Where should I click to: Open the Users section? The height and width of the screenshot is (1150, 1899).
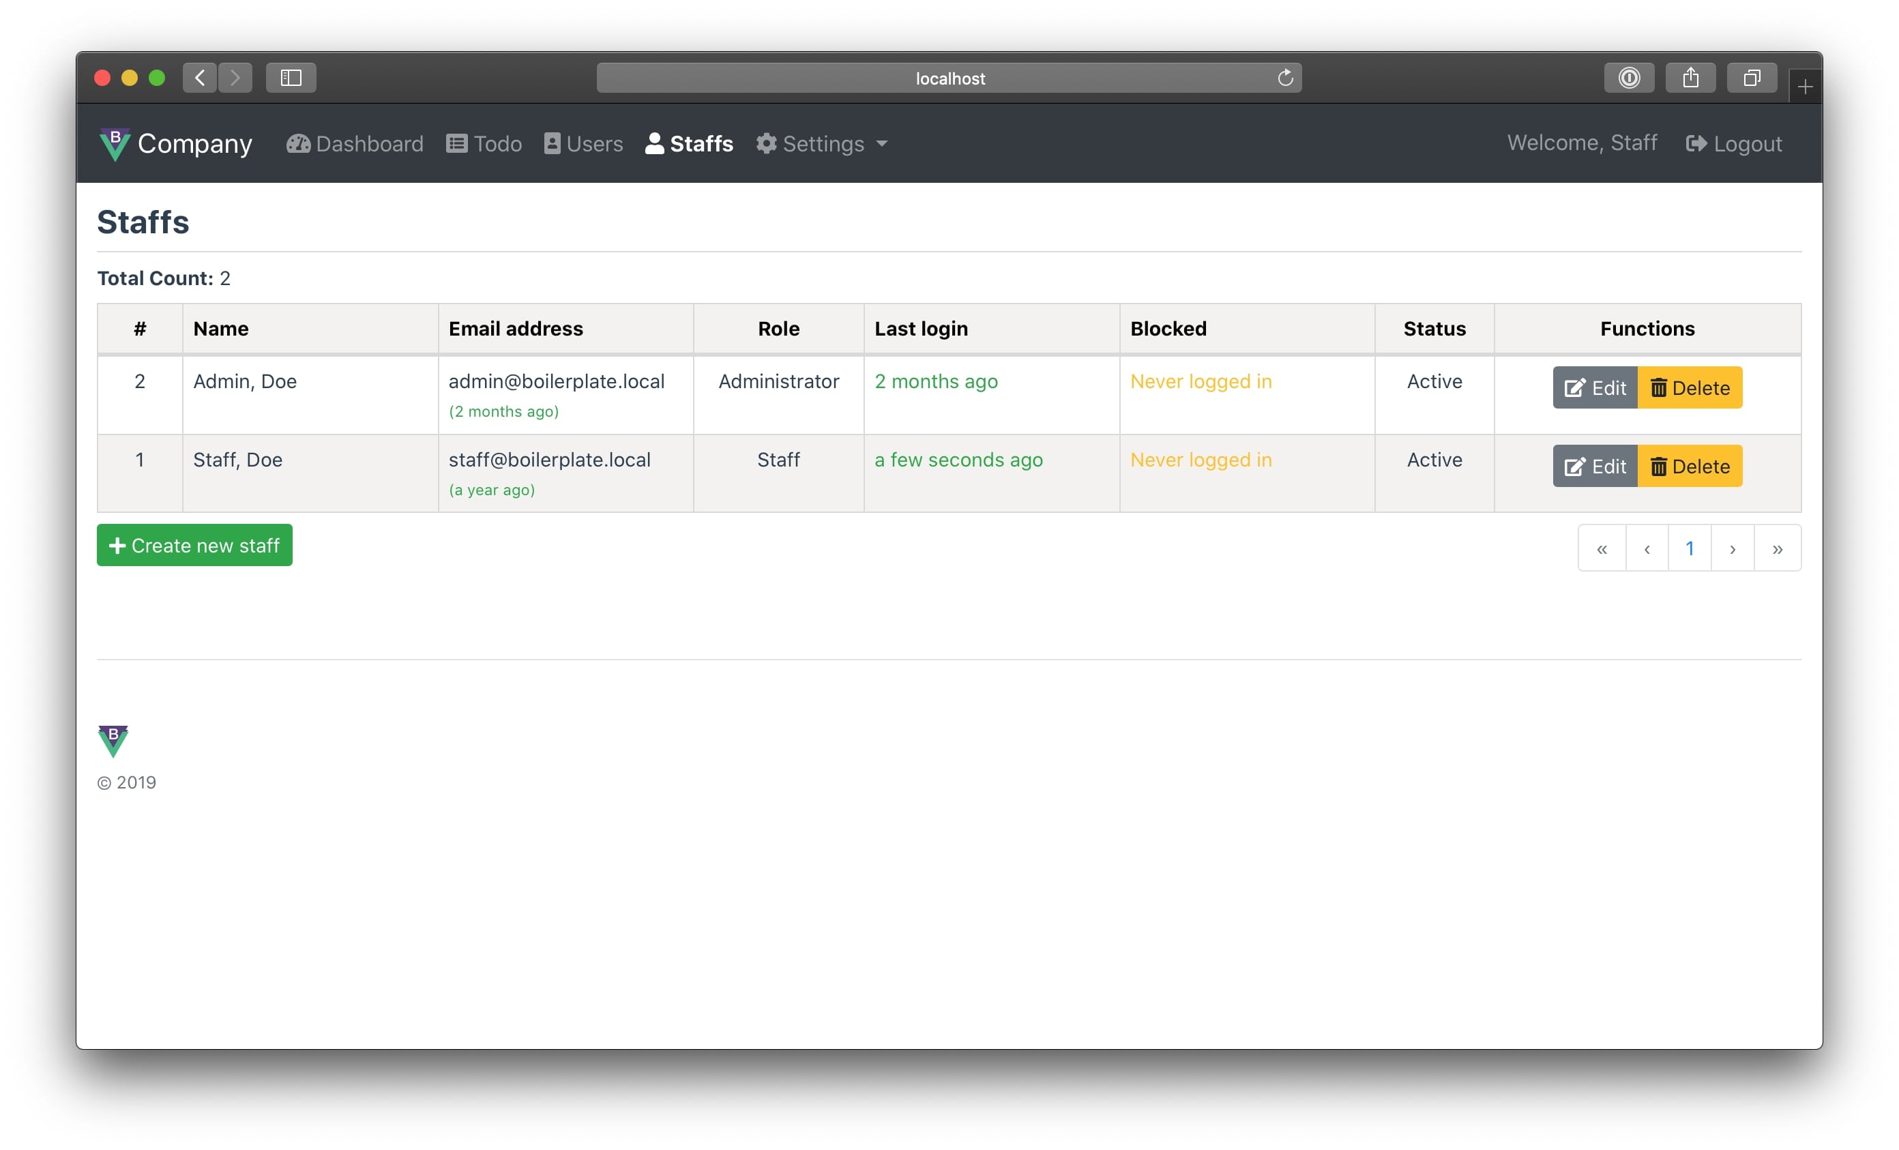[583, 144]
